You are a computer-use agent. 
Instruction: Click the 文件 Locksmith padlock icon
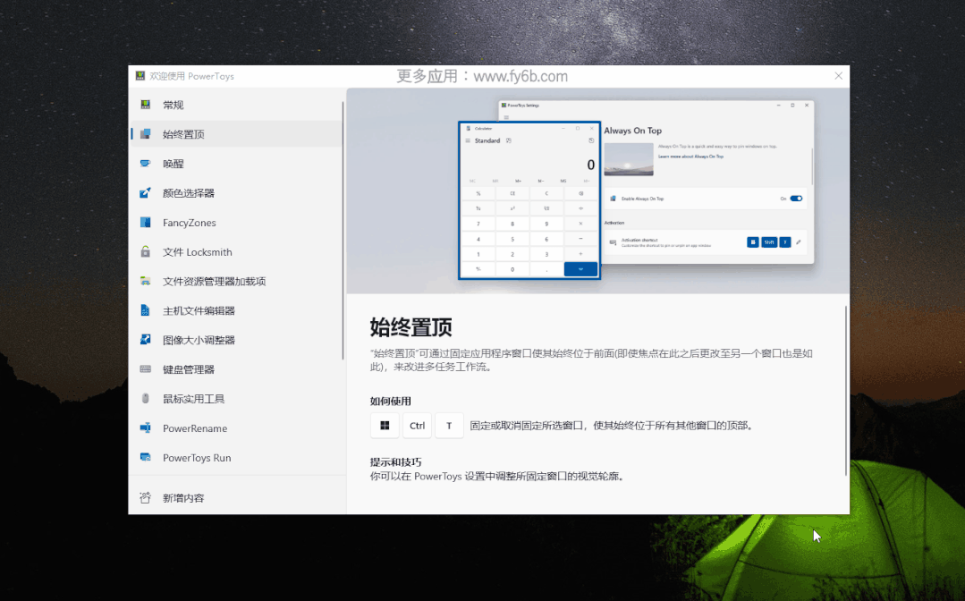(145, 251)
